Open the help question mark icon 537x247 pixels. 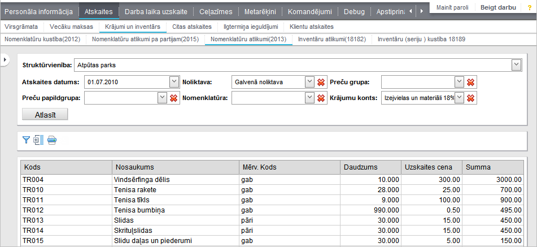click(529, 8)
